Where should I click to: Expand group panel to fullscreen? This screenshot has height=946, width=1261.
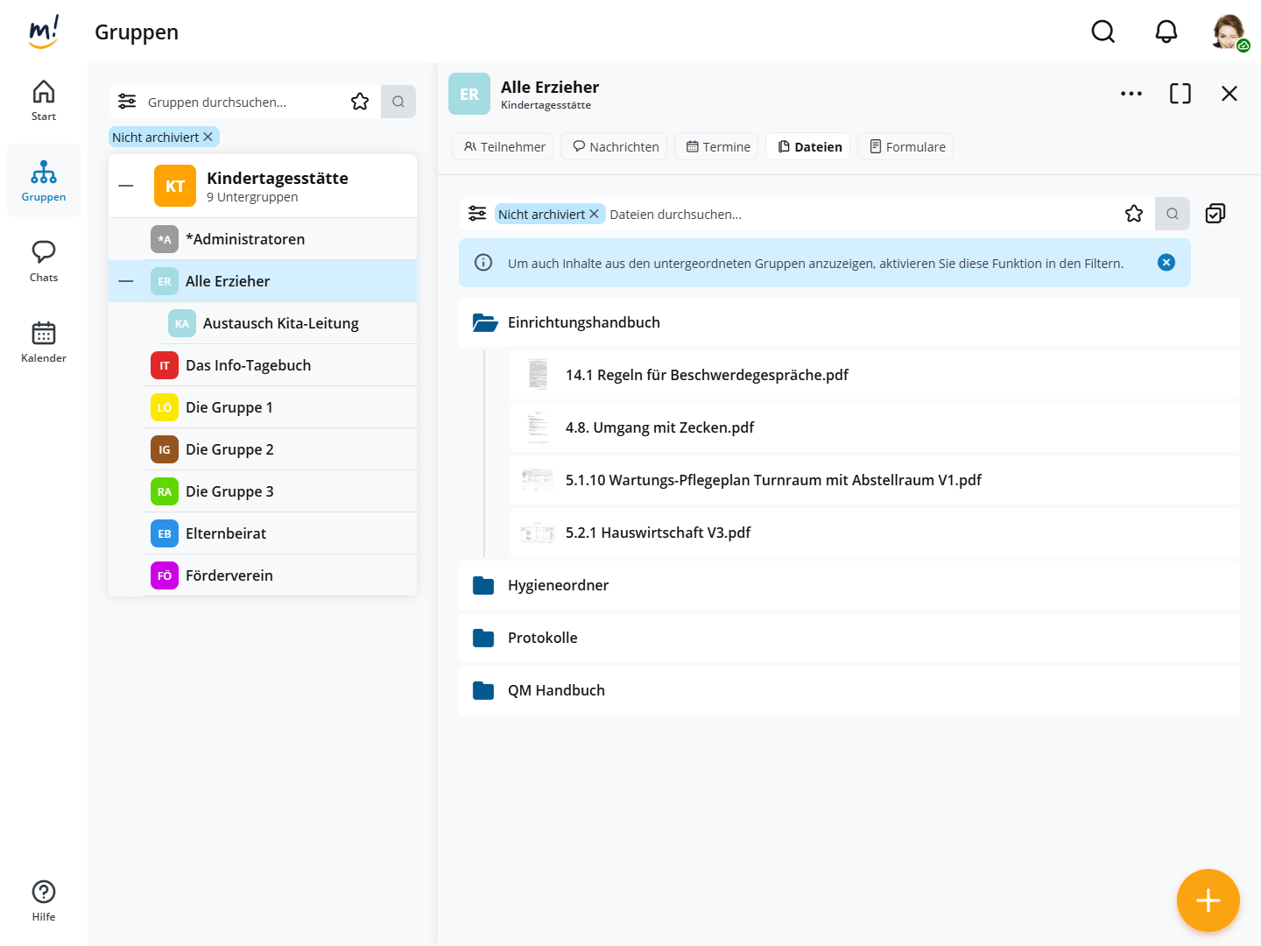click(1180, 94)
